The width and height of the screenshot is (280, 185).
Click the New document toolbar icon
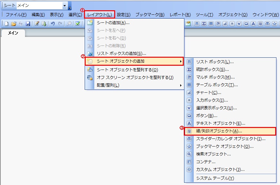pyautogui.click(x=7, y=24)
